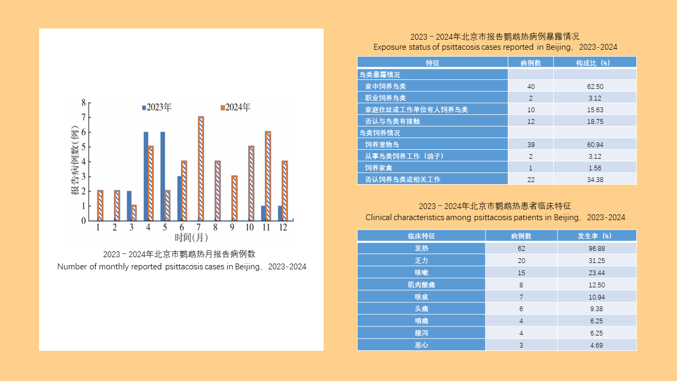
Task: Click the 肌肉酸痛 row label
Action: [x=421, y=285]
